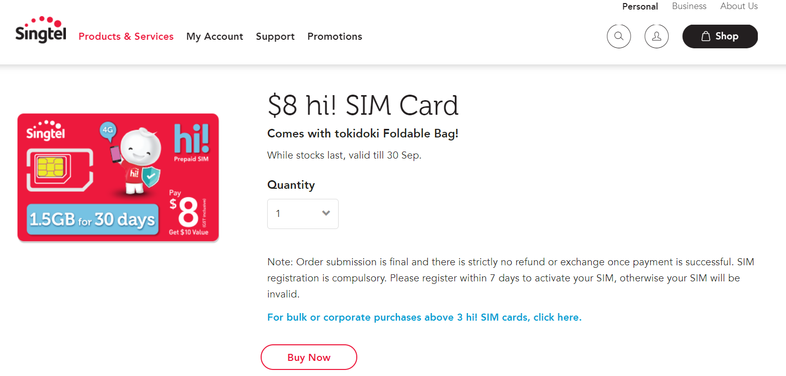
Task: Expand the Quantity dropdown
Action: click(x=303, y=213)
